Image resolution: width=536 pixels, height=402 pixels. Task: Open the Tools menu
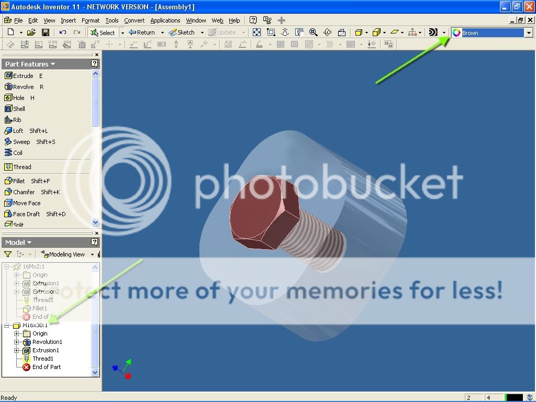[x=111, y=20]
